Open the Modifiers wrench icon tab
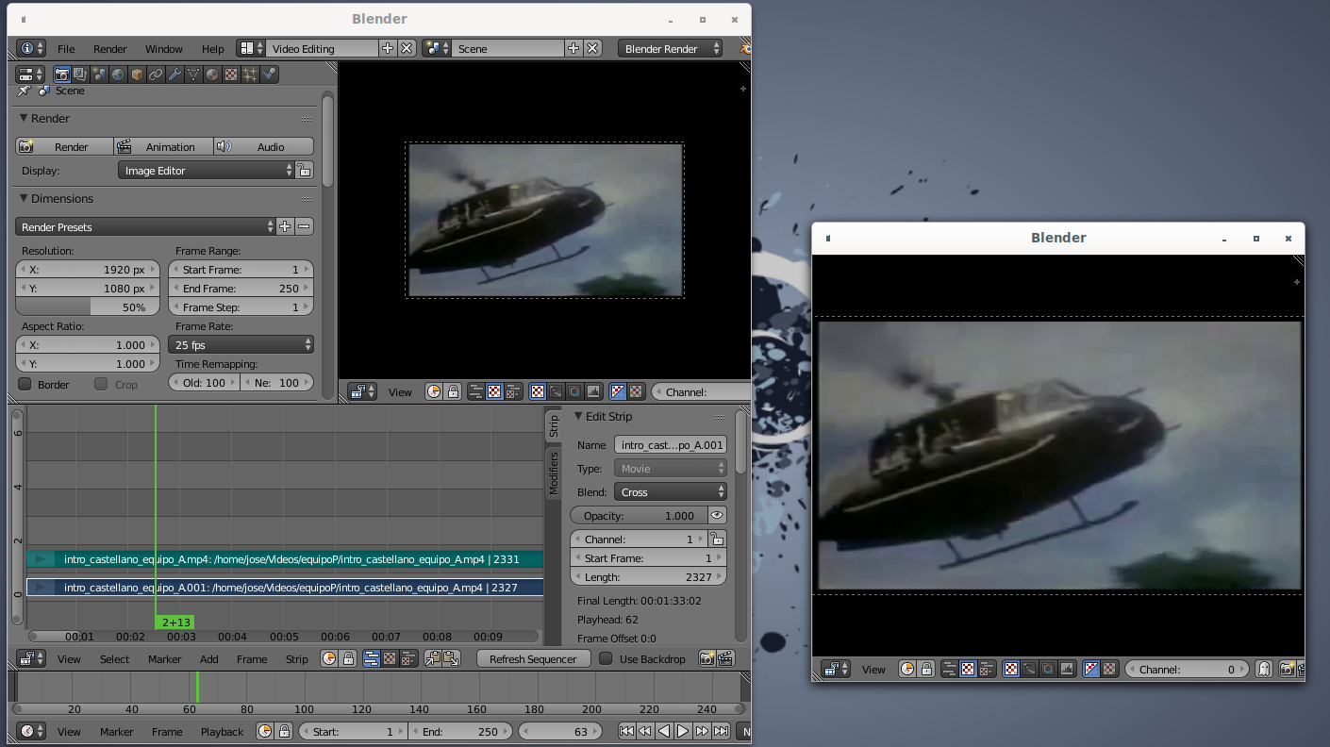This screenshot has height=747, width=1330. (x=175, y=75)
